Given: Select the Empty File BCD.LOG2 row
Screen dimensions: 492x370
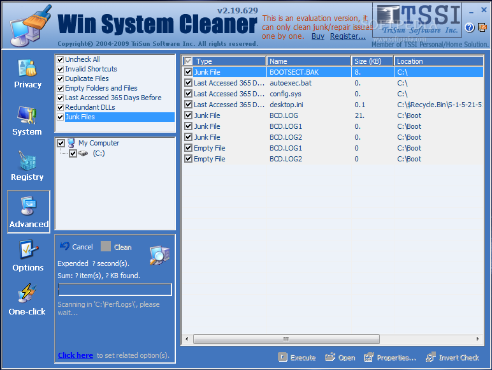Looking at the screenshot, I should (333, 159).
